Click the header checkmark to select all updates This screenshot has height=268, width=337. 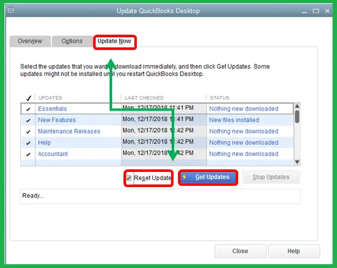pyautogui.click(x=29, y=98)
